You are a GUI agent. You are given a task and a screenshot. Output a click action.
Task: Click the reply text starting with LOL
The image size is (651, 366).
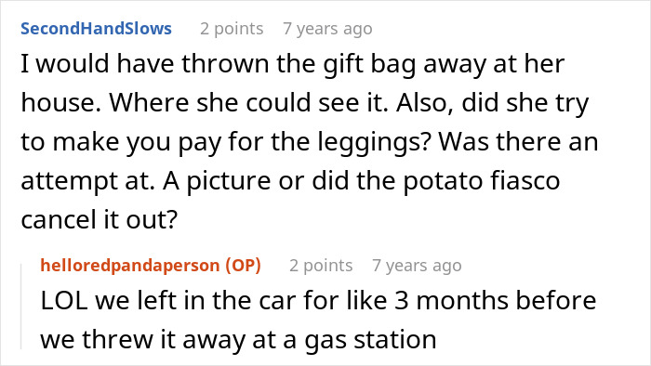tap(318, 320)
